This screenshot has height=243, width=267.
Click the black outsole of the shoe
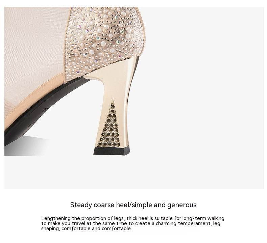pos(39,111)
